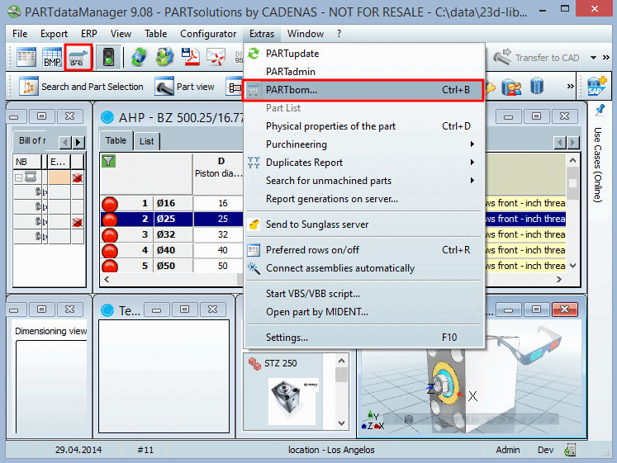Open Search and Part Selection view
Viewport: 617px width, 463px height.
pyautogui.click(x=82, y=87)
